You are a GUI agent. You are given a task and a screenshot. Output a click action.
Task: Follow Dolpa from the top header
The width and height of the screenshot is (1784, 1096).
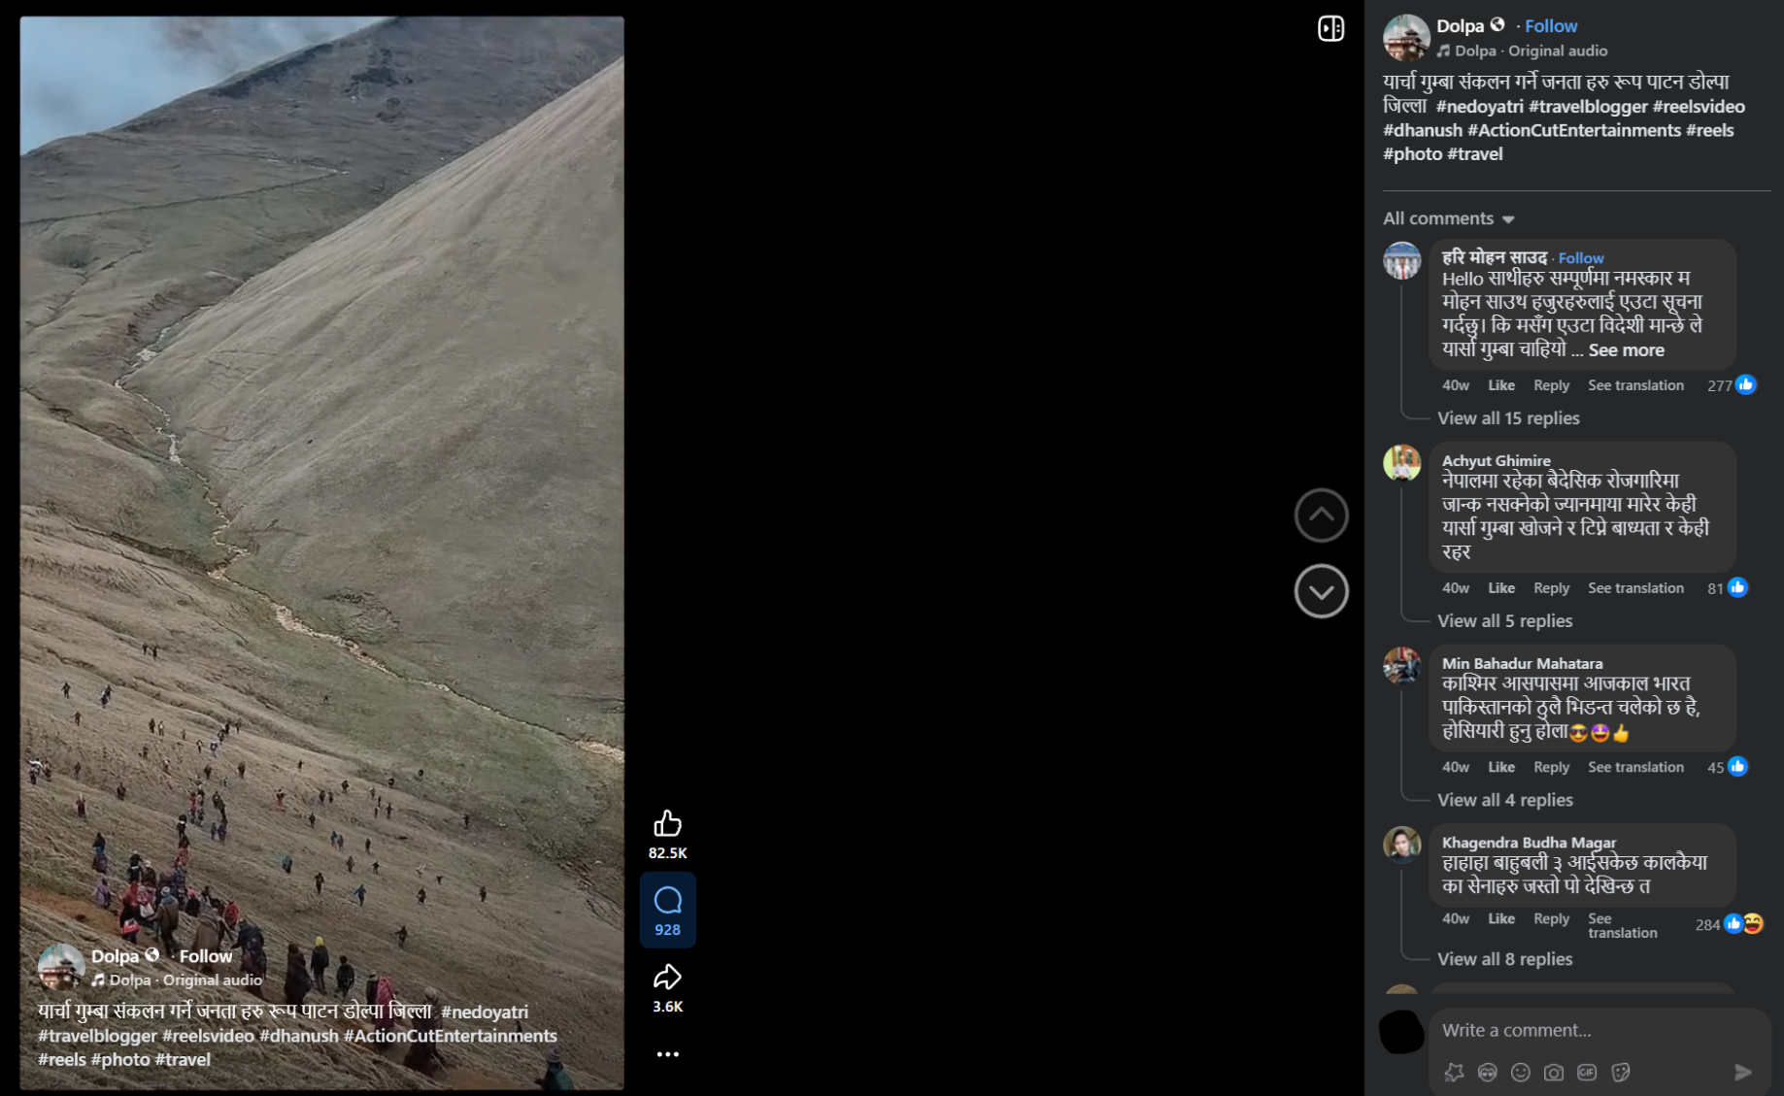coord(1550,26)
